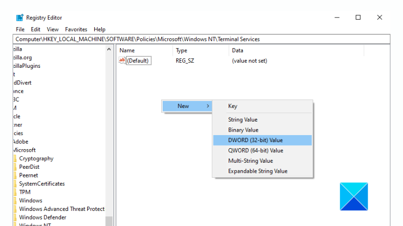Click the Registry Editor app icon
Viewport: 403px width, 226px height.
pyautogui.click(x=20, y=18)
